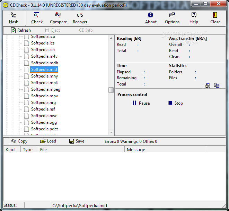Sort log by Message column

(166, 149)
